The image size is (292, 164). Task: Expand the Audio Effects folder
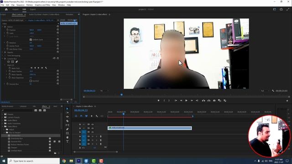(2, 120)
